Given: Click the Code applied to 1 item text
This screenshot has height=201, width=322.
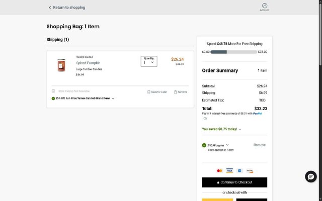Looking at the screenshot, I should [x=221, y=150].
